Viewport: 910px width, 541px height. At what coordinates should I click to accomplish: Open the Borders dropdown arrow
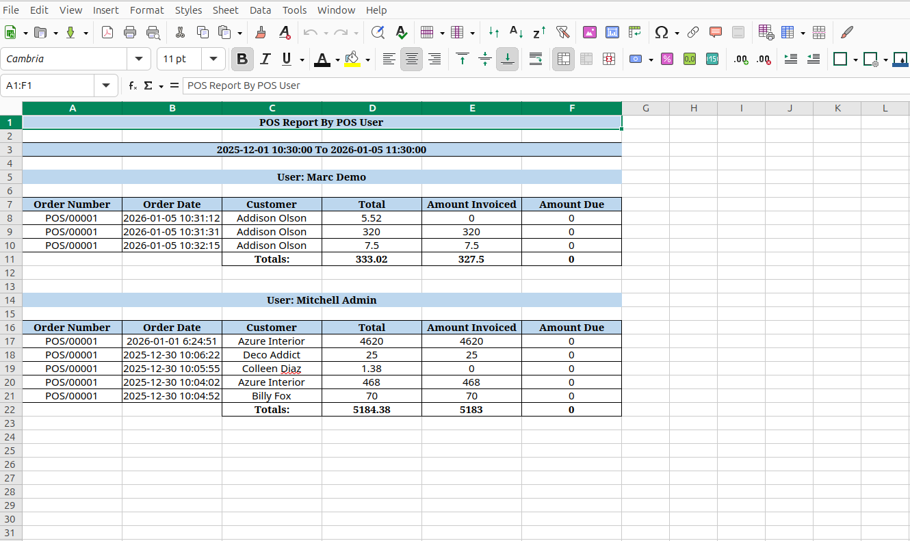point(855,60)
